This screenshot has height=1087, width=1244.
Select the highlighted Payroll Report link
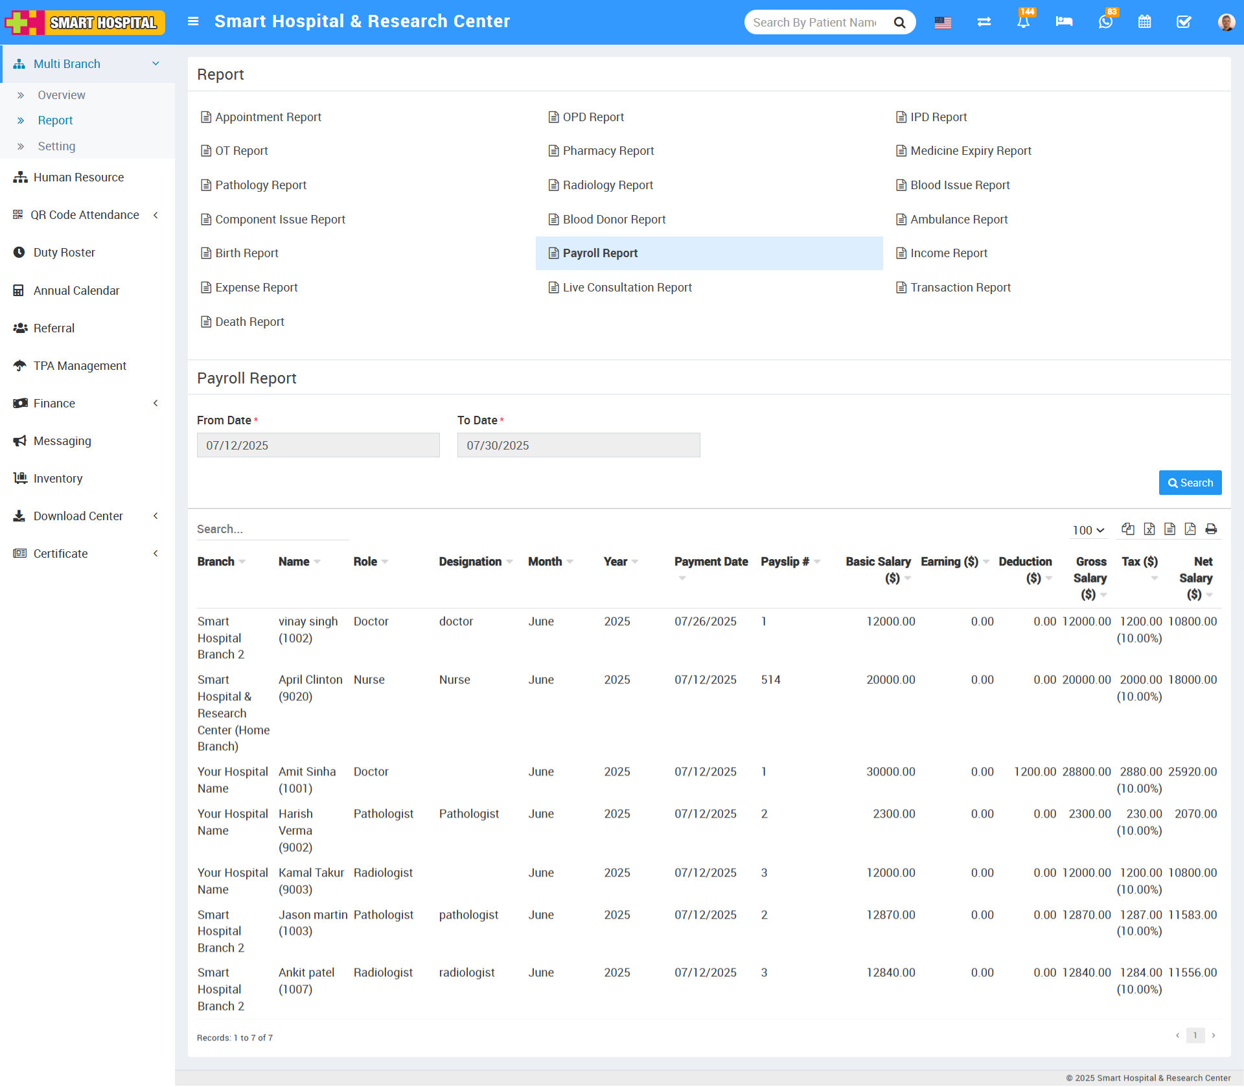point(709,253)
